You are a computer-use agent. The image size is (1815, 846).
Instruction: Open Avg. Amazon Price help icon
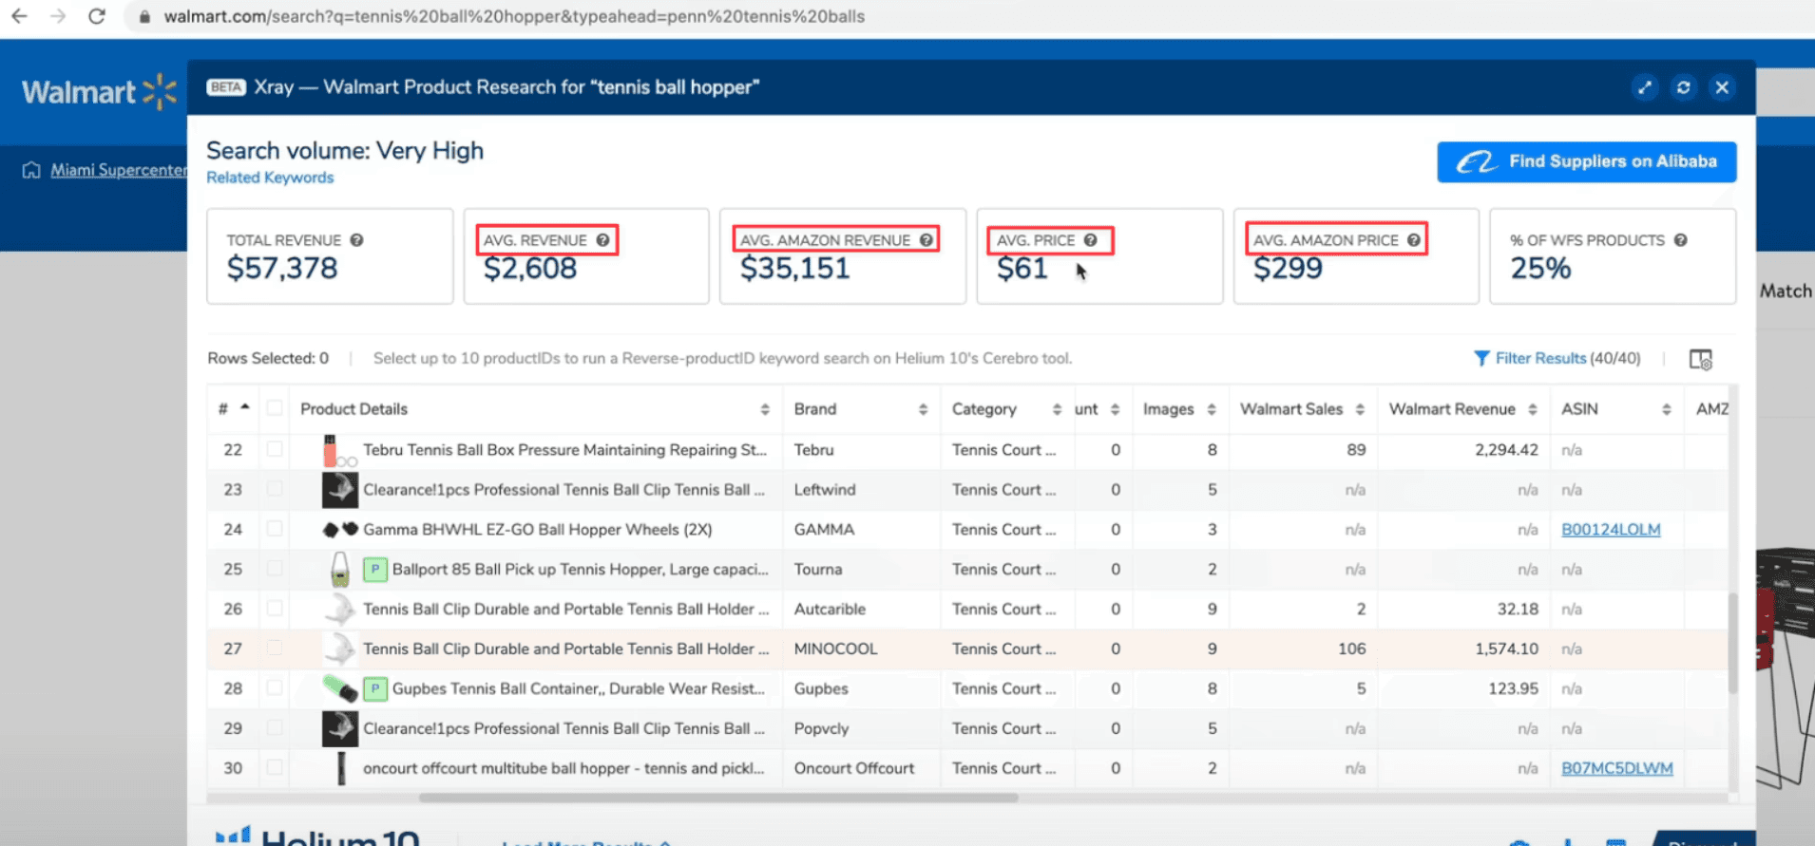(1413, 240)
